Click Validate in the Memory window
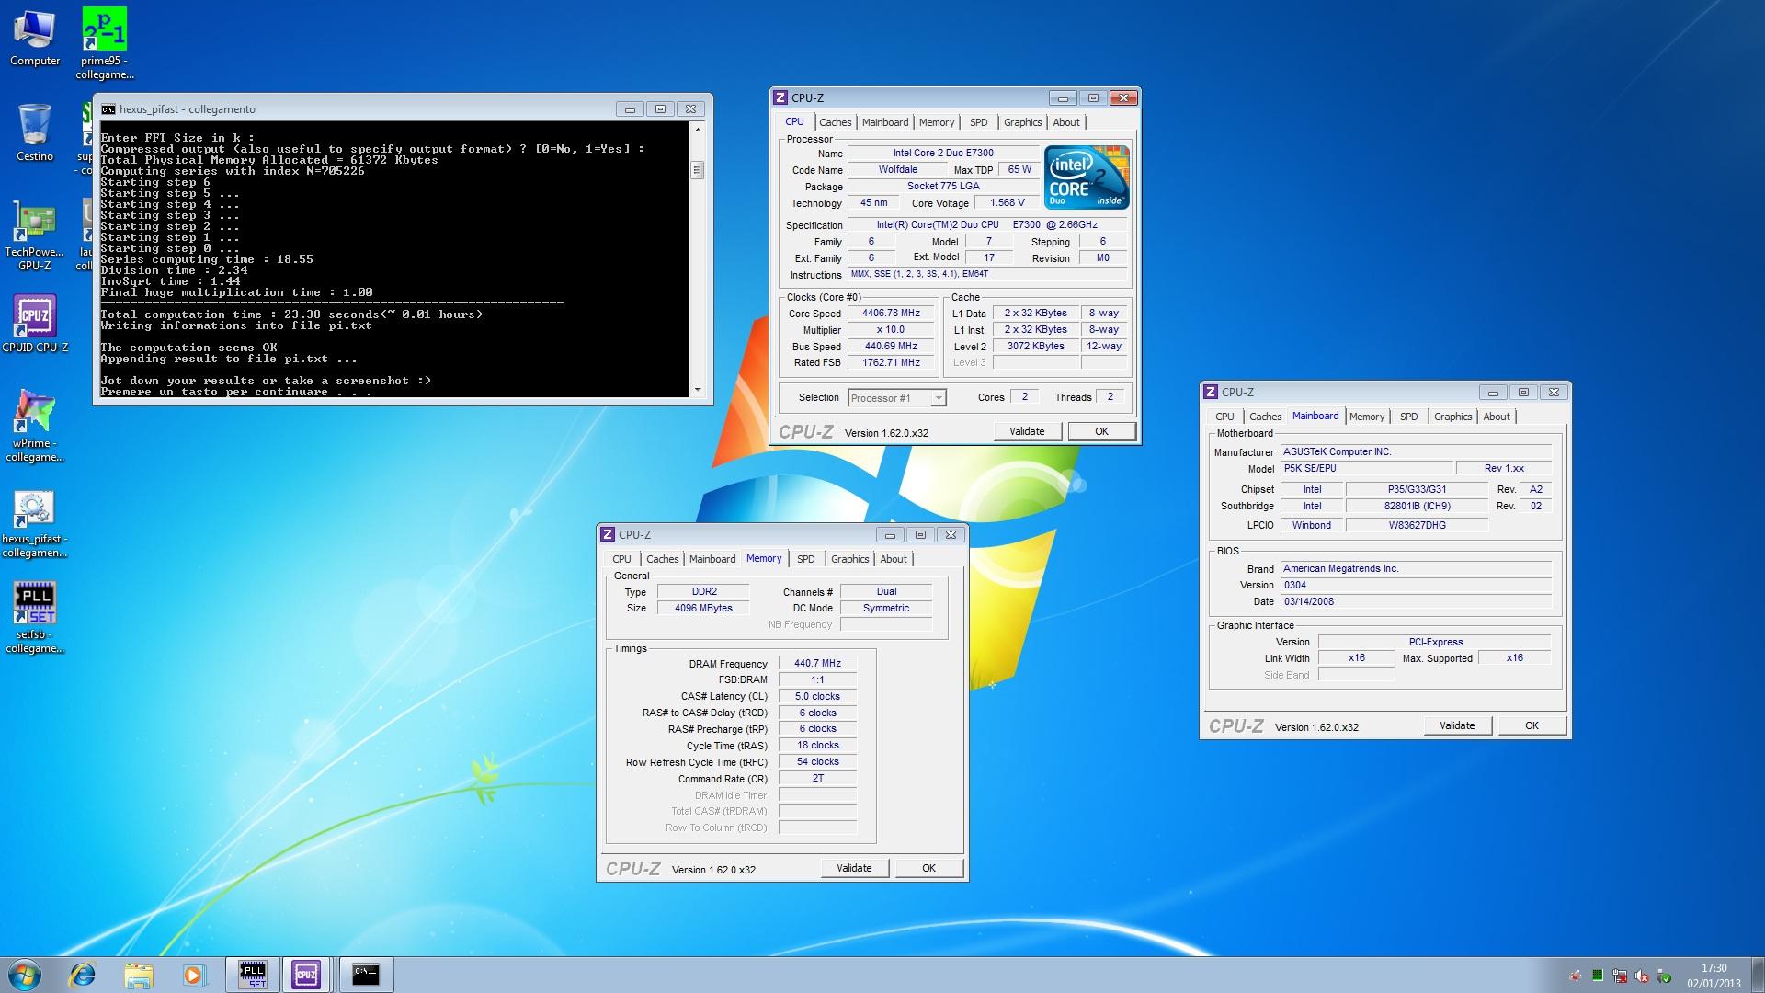The height and width of the screenshot is (993, 1765). (x=854, y=868)
